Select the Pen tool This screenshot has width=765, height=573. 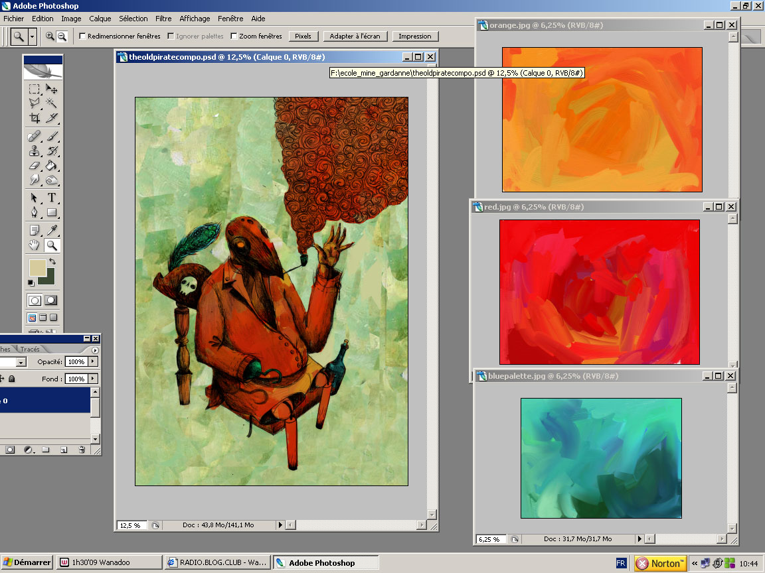[x=34, y=212]
